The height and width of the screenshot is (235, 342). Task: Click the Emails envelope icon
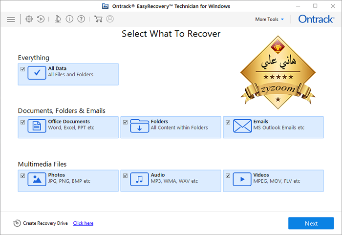point(242,126)
